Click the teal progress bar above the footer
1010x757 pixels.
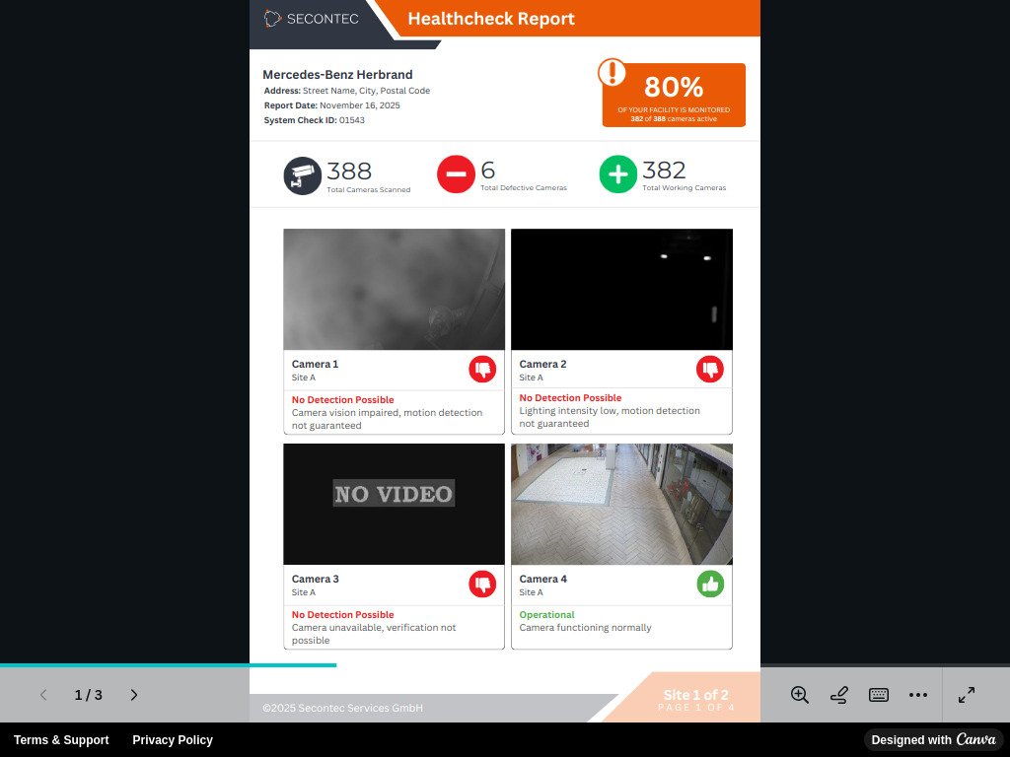click(168, 666)
